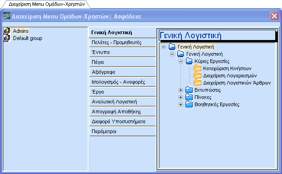Click the Διαχείριση Λογιστικών Άρθρων folder icon

click(x=198, y=83)
